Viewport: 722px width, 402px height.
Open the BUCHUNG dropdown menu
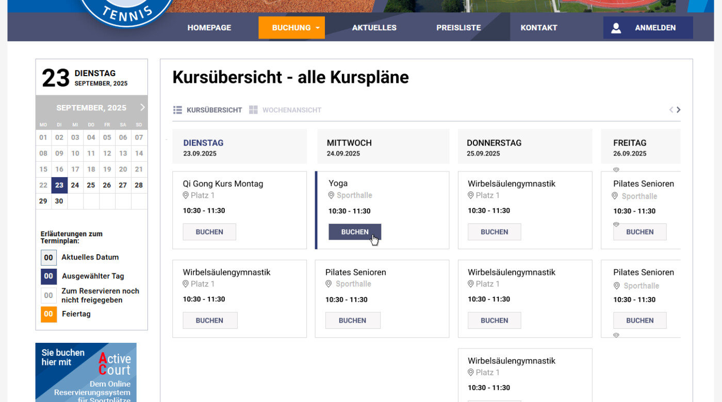pyautogui.click(x=291, y=27)
